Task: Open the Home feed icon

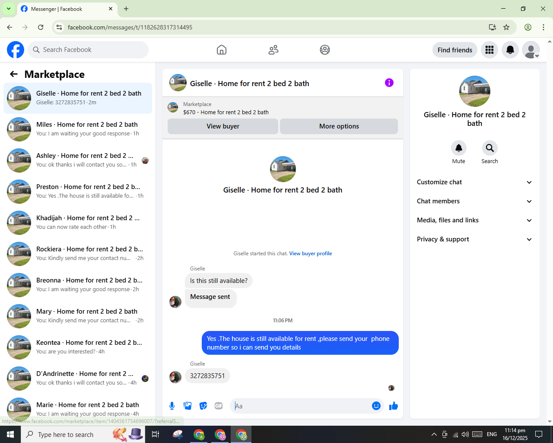Action: click(222, 50)
